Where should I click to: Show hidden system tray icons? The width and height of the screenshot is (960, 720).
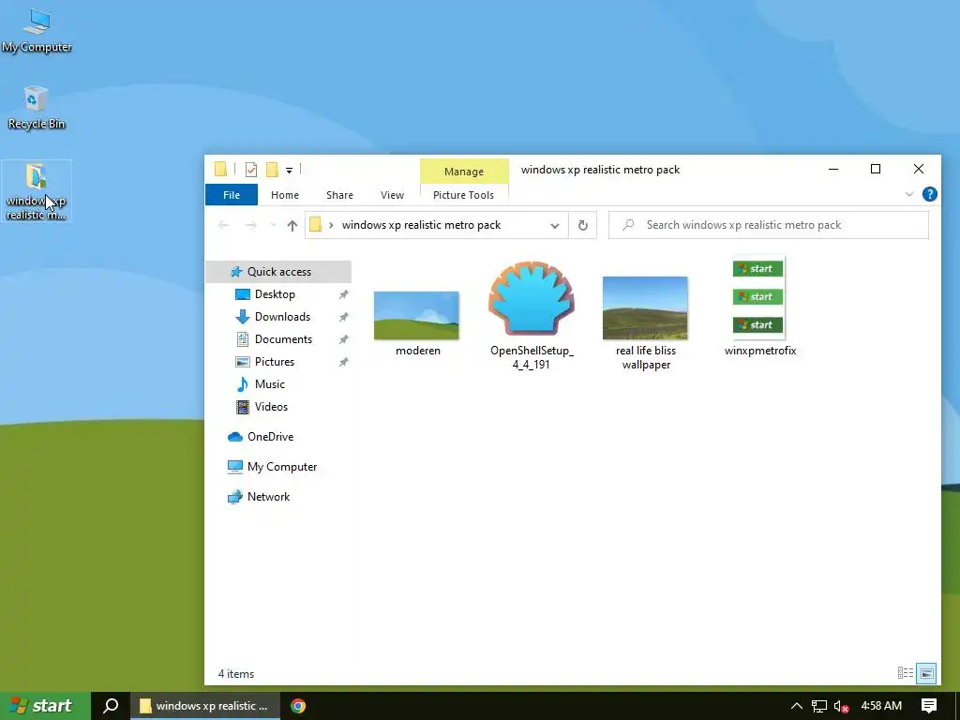tap(796, 706)
